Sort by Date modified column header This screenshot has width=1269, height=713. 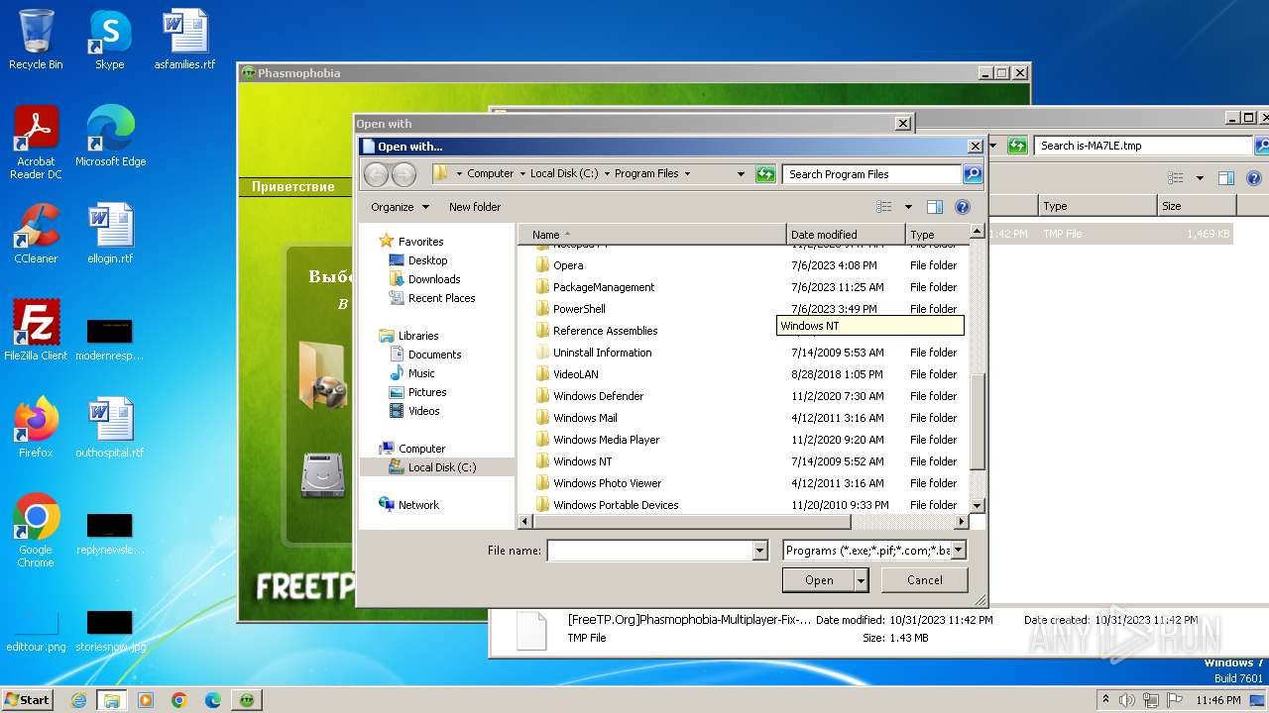click(x=846, y=235)
